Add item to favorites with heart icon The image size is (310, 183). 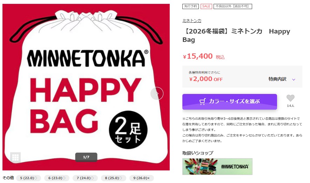(x=290, y=98)
